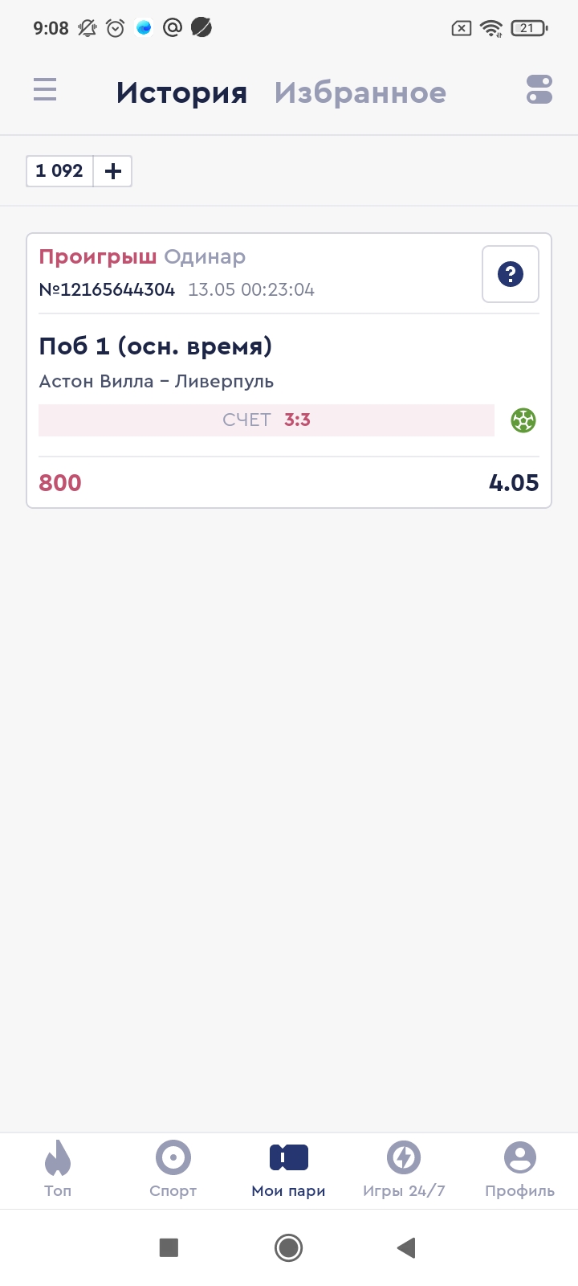Tap the Астон Вилла – Ливерпуль match
The width and height of the screenshot is (578, 1286).
(x=157, y=382)
